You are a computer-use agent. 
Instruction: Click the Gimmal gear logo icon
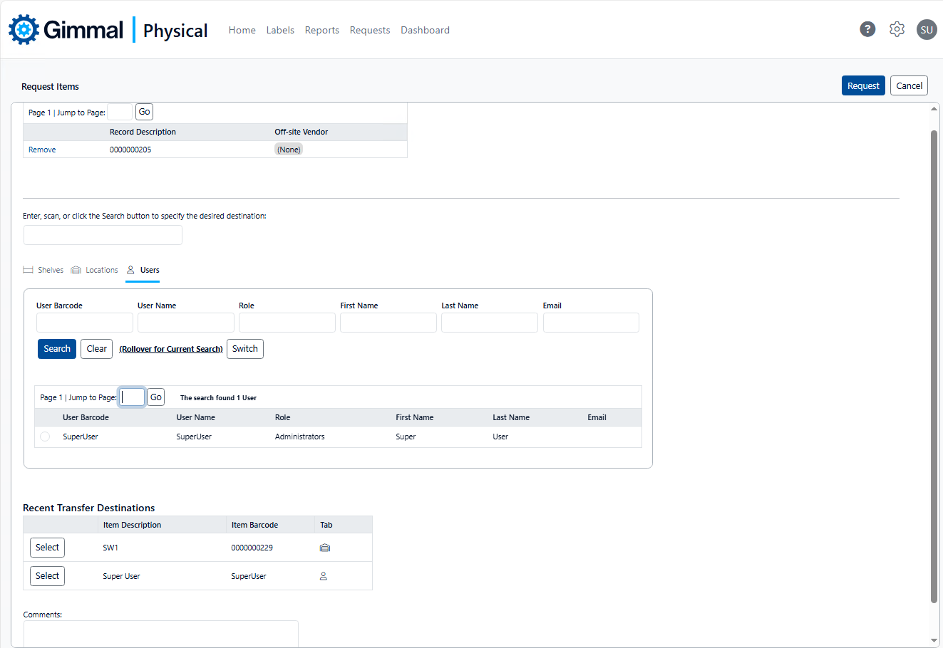click(24, 30)
